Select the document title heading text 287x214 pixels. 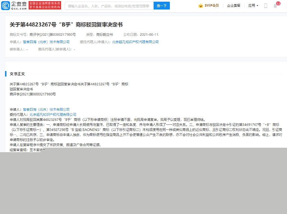click(x=66, y=25)
